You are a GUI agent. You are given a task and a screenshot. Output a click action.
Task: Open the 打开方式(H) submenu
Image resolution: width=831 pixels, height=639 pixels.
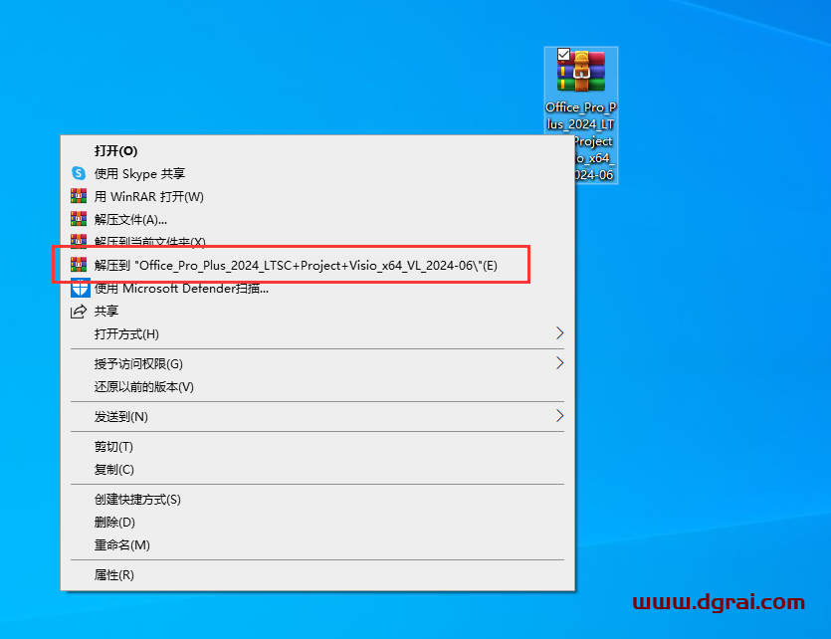317,333
